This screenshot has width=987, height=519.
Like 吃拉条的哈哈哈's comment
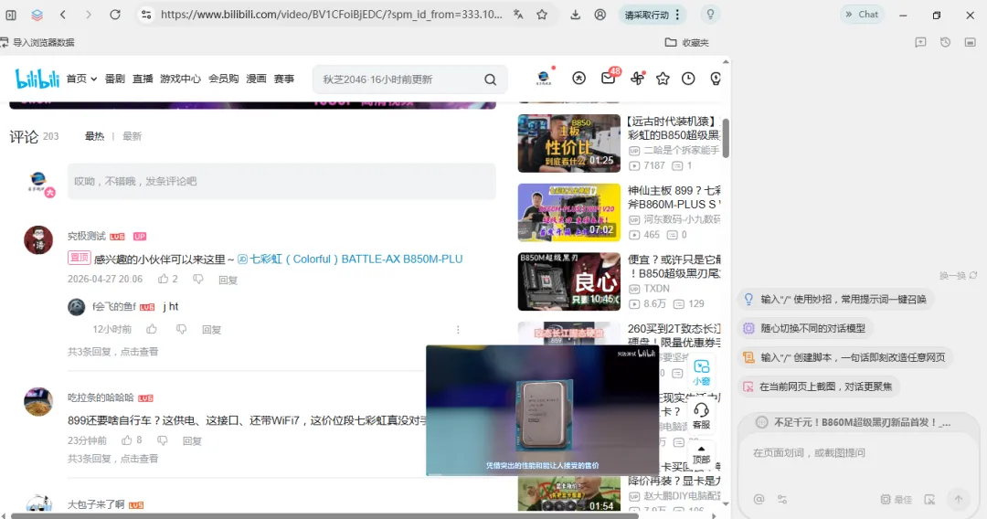point(126,440)
